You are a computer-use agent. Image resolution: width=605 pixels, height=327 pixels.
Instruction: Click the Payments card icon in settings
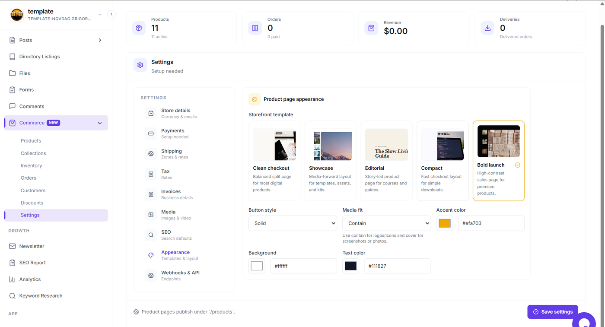[151, 133]
